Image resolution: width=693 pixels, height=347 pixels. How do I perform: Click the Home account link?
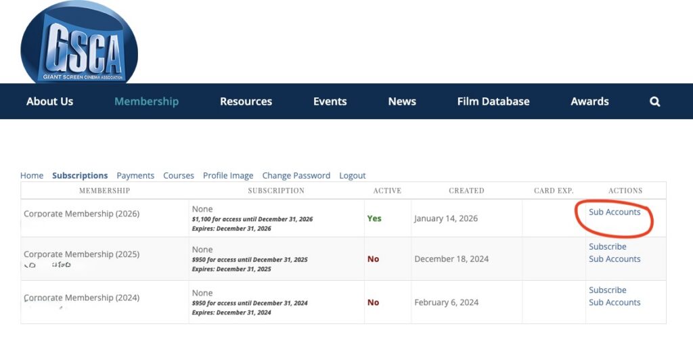coord(32,175)
